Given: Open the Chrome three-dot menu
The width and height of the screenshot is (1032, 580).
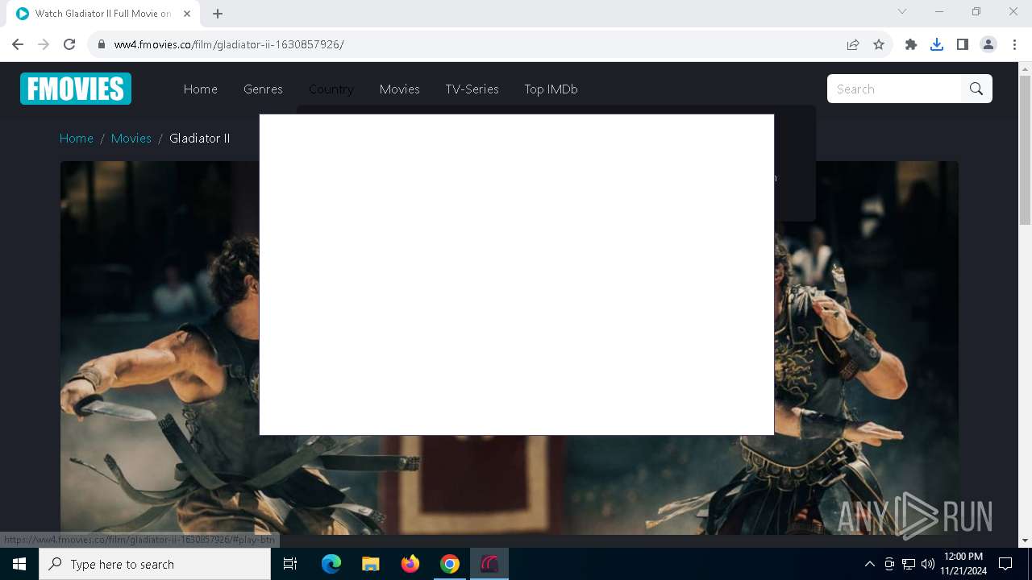Looking at the screenshot, I should [1014, 44].
